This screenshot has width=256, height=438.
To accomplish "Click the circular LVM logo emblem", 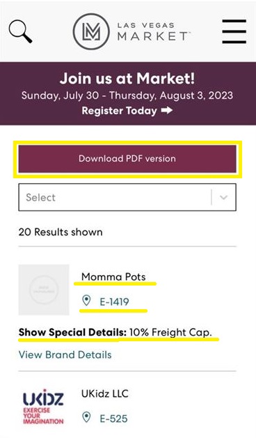I will click(91, 31).
